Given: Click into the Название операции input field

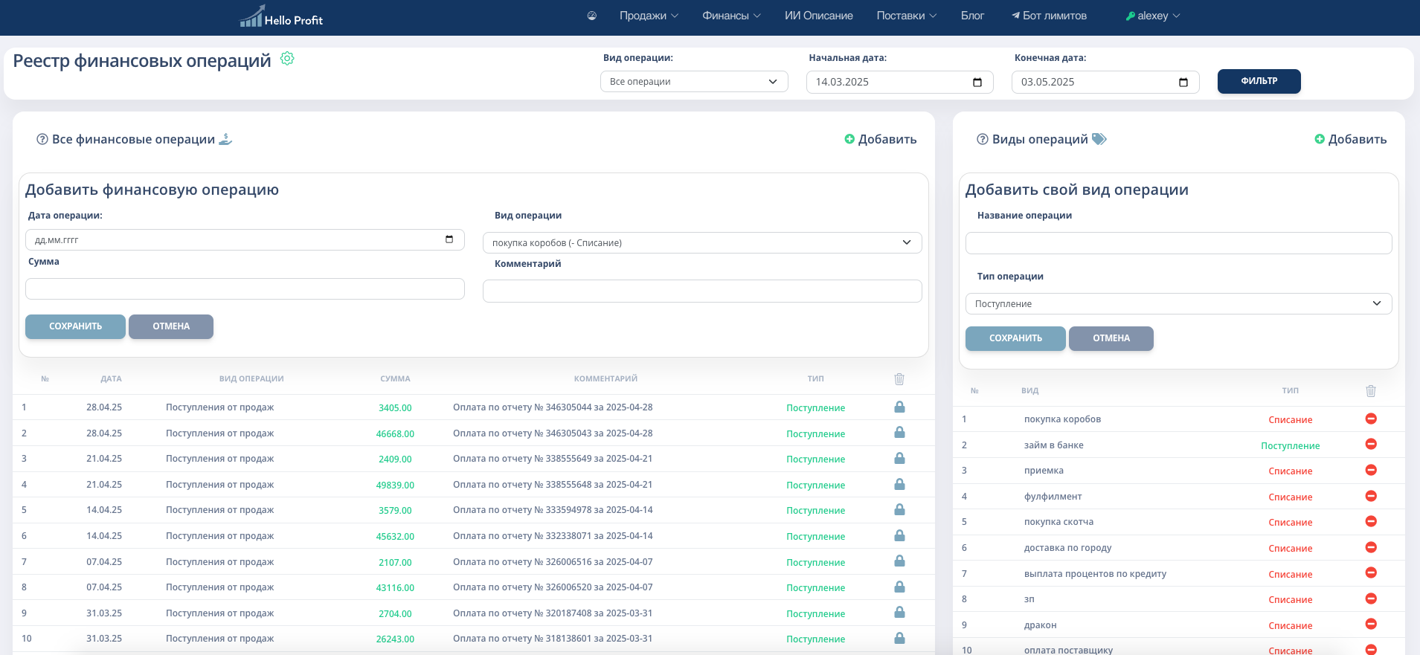Looking at the screenshot, I should click(x=1178, y=243).
